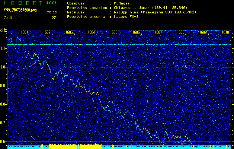Click the 0.7 kHz frequency axis label
The width and height of the screenshot is (234, 149).
tap(3, 123)
